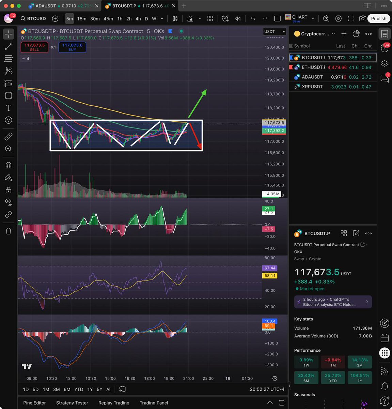Screen dimensions: 392x409
Task: Open chart time axis settings gear
Action: pos(275,378)
